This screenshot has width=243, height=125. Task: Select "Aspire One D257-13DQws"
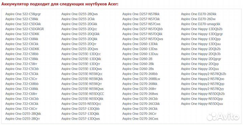point(81,119)
